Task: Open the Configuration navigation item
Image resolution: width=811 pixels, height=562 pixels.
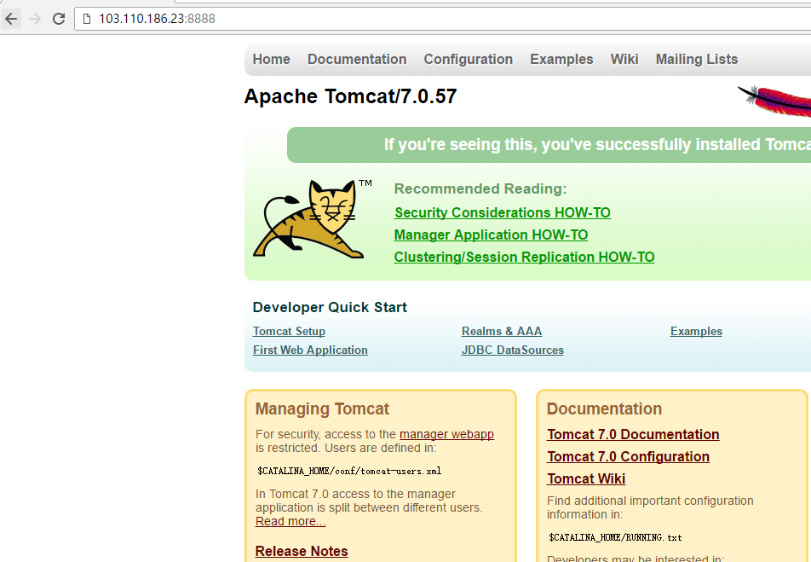Action: click(x=468, y=59)
